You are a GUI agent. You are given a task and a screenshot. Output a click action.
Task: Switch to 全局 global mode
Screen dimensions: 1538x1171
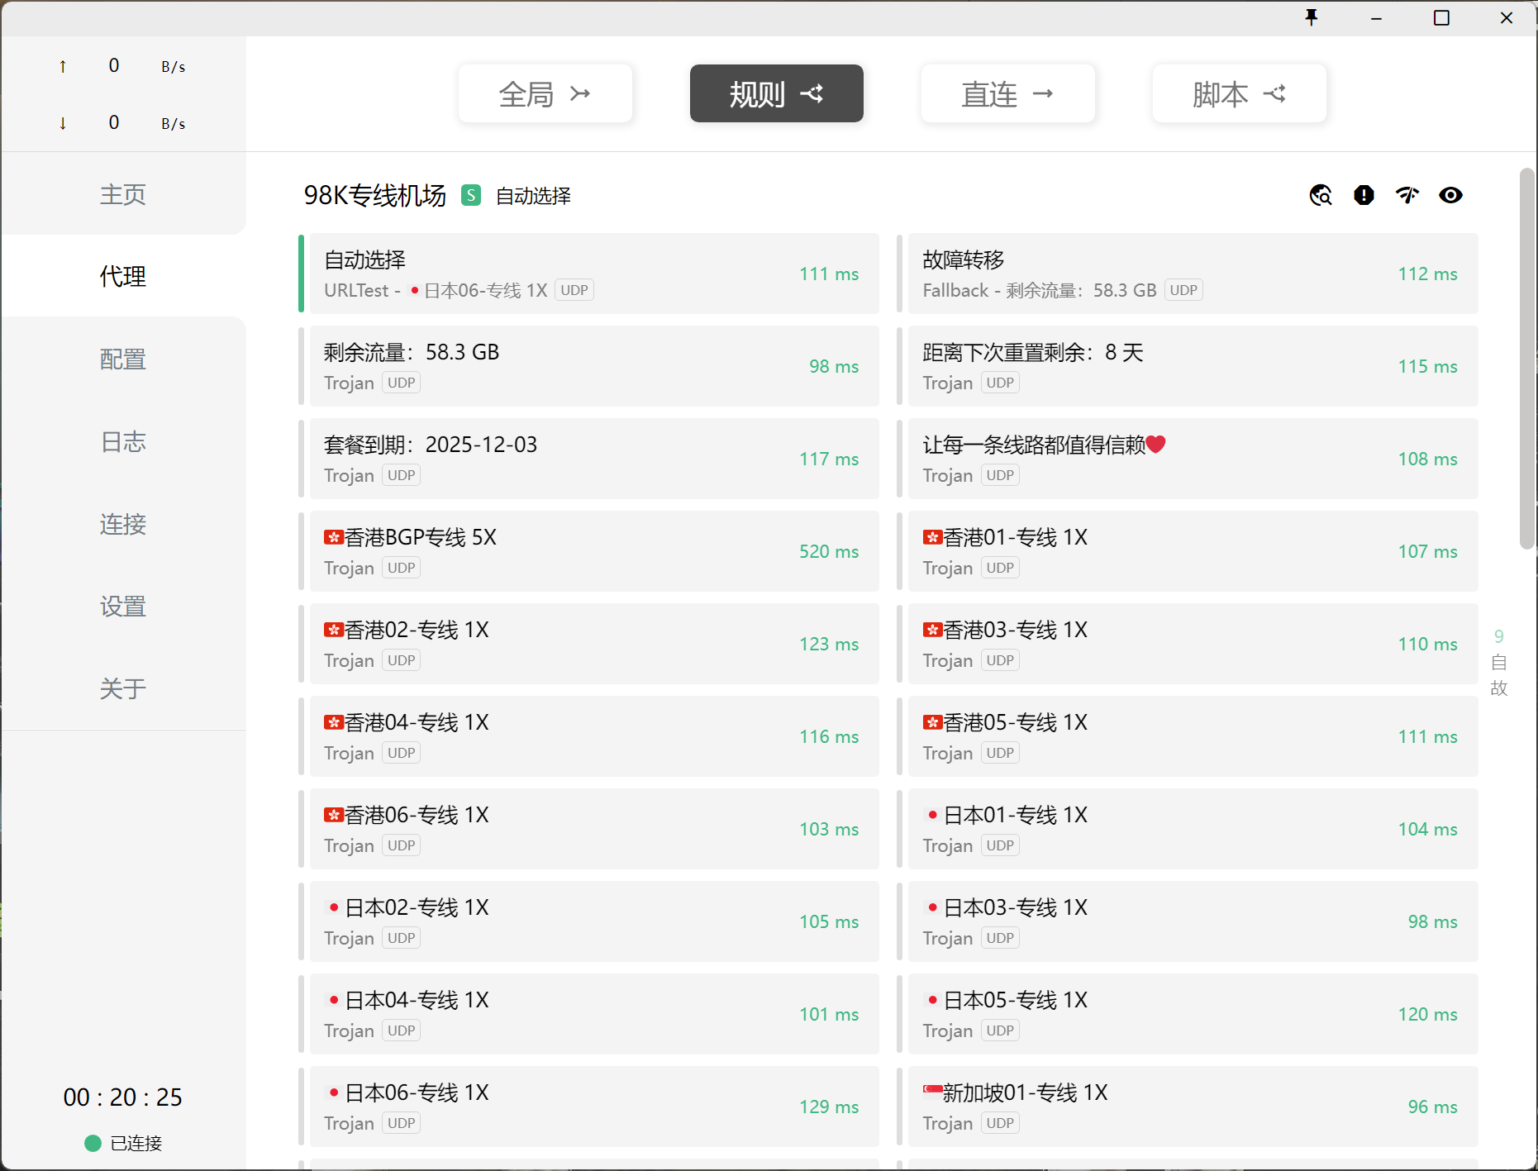point(545,93)
